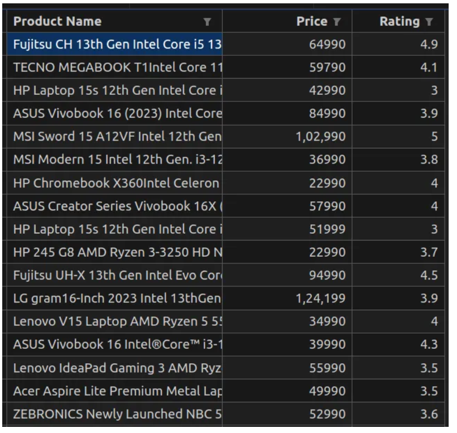Screen dimensions: 457x433
Task: Select Acer Aspire Lite Premium Metal cell
Action: click(x=114, y=391)
